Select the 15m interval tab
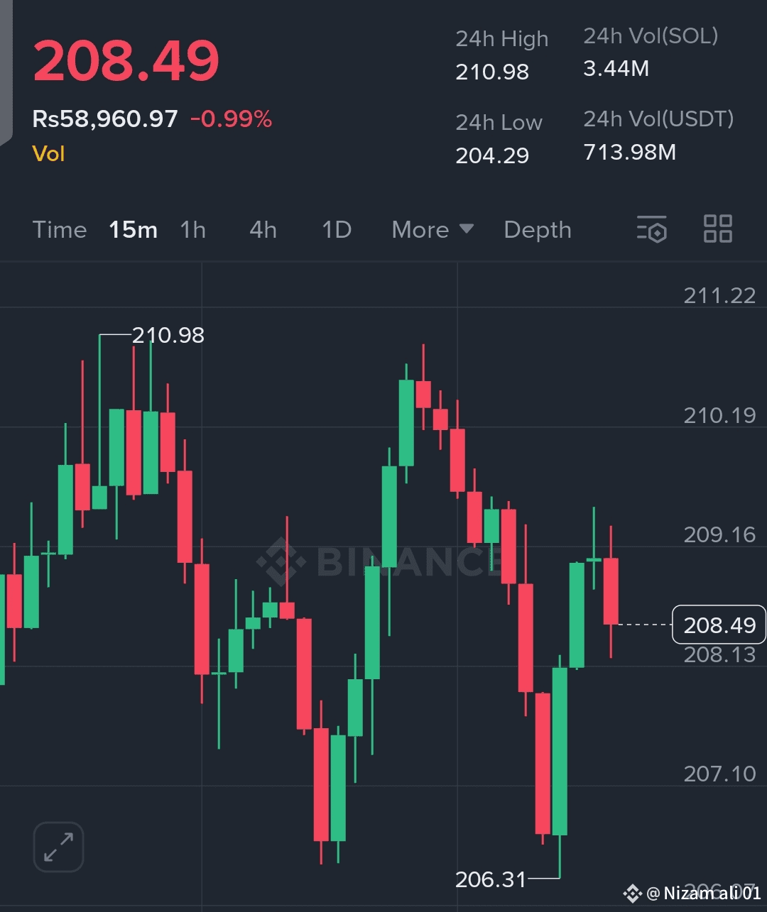The image size is (767, 912). 133,230
